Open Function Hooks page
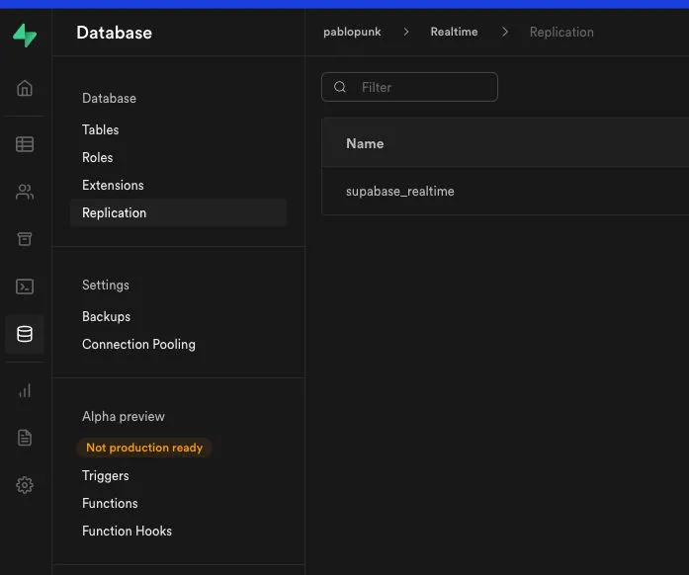Image resolution: width=689 pixels, height=575 pixels. (127, 531)
